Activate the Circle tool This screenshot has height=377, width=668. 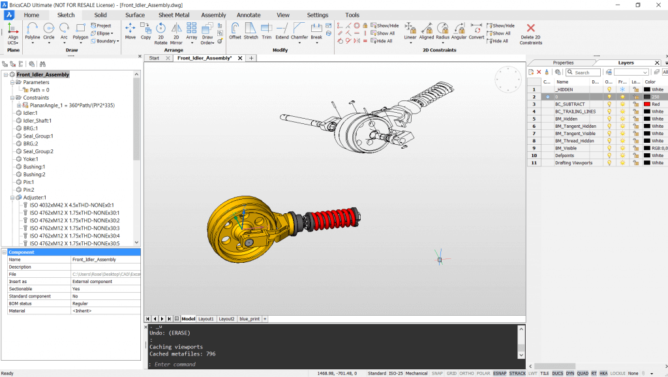pos(48,29)
